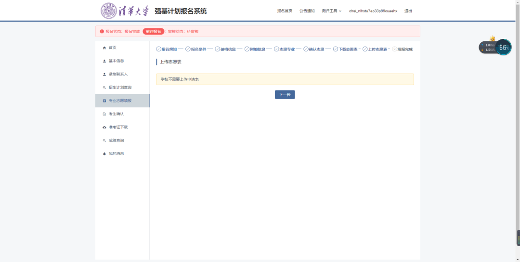This screenshot has height=262, width=520.
Task: Click the red 前往报名 button
Action: 154,31
